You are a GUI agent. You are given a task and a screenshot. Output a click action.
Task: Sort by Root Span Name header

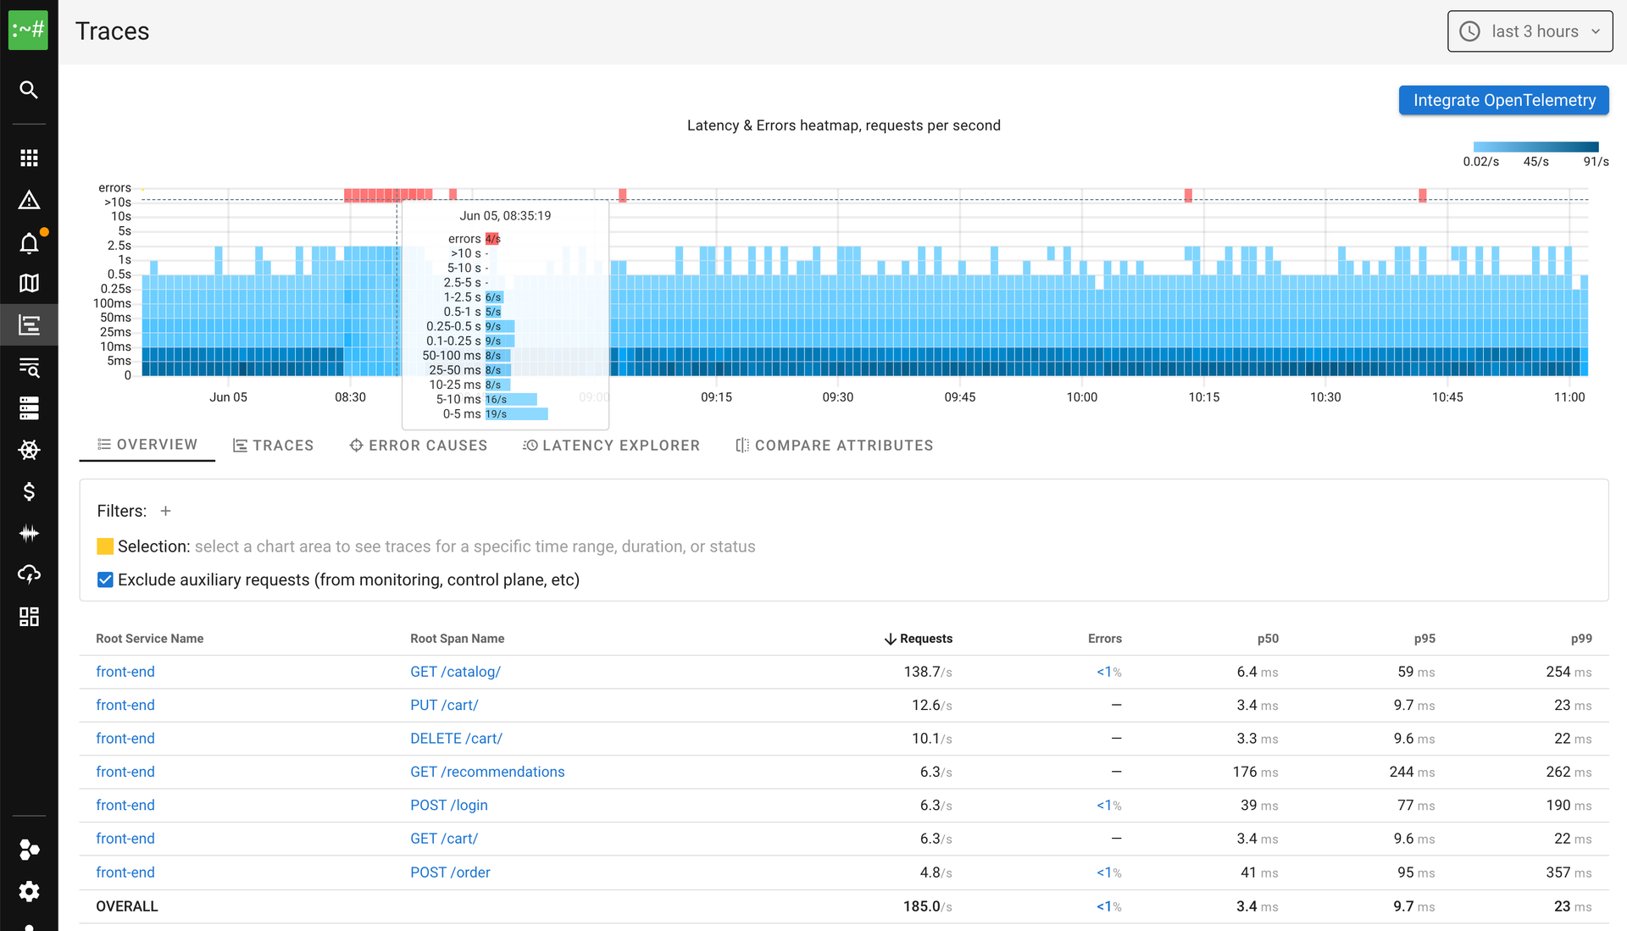(458, 639)
